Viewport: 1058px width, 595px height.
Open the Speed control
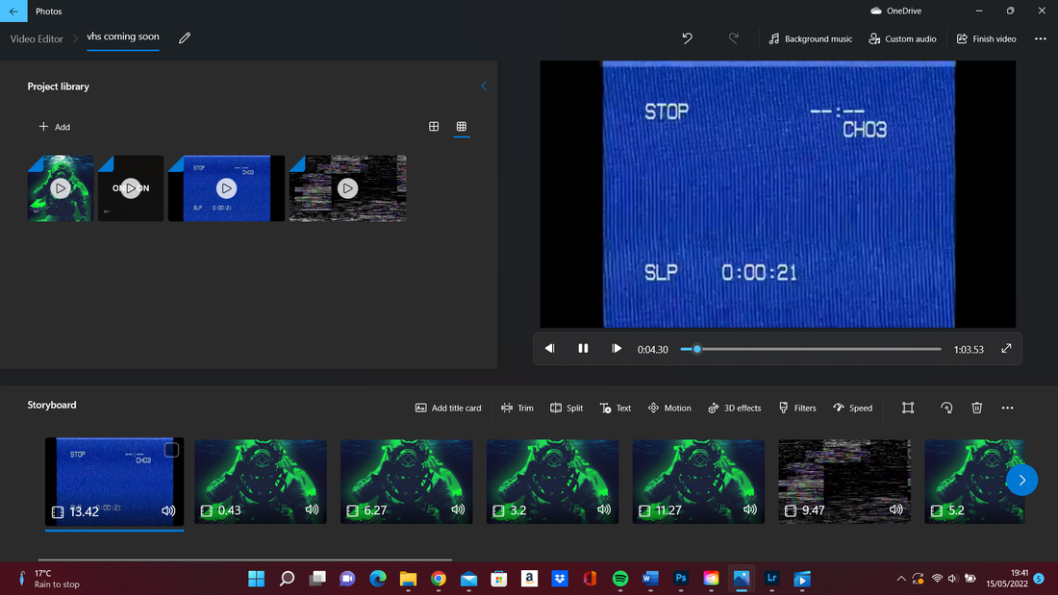[853, 409]
